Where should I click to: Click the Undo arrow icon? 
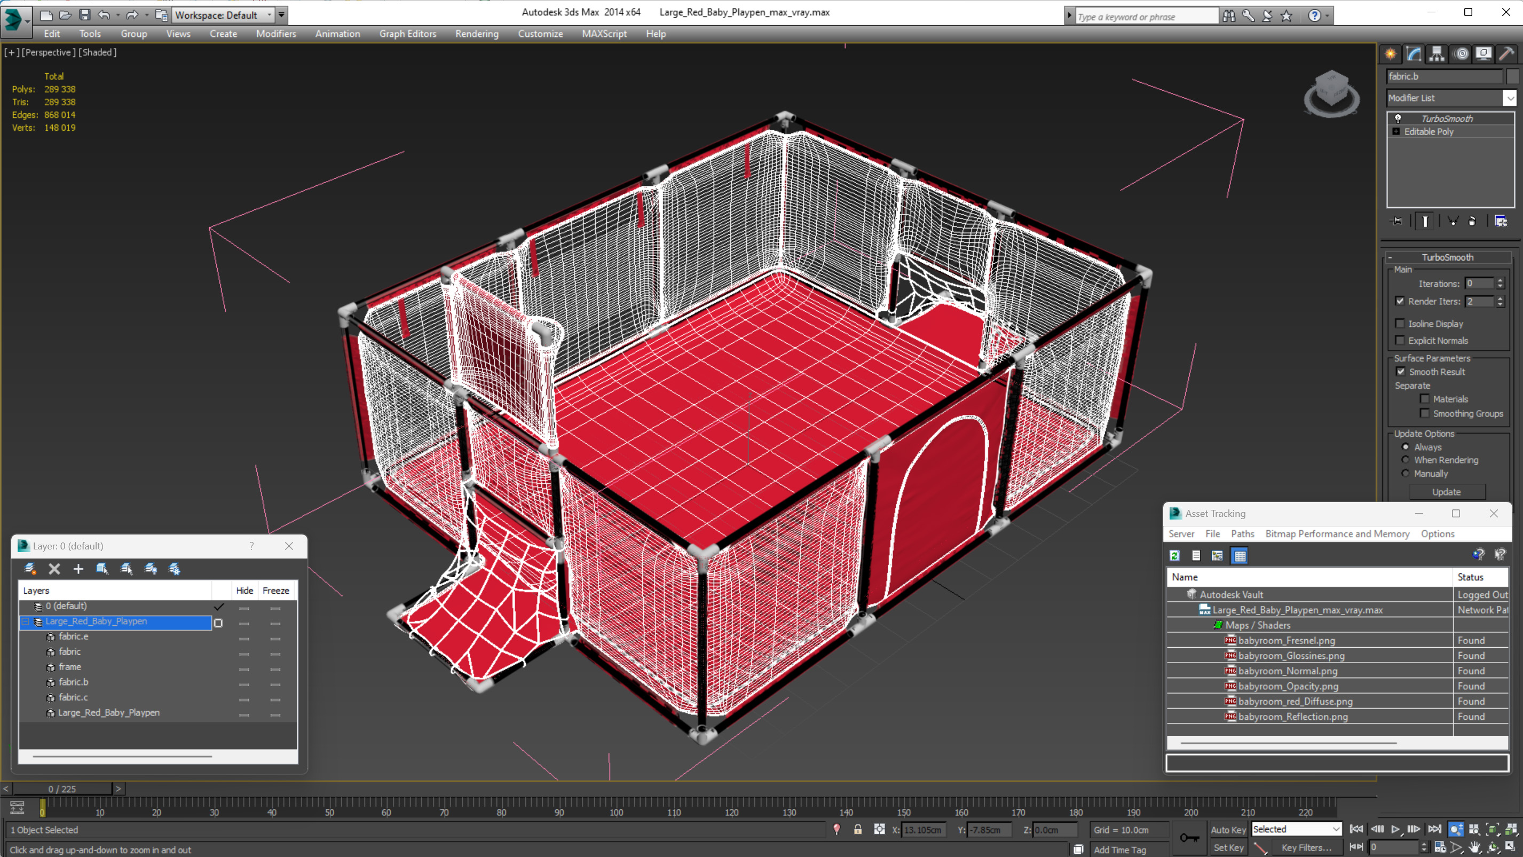[104, 15]
